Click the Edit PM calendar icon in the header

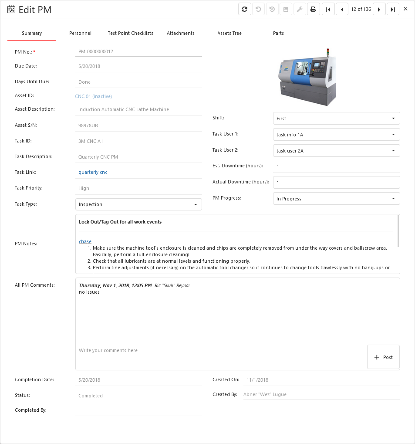point(10,9)
